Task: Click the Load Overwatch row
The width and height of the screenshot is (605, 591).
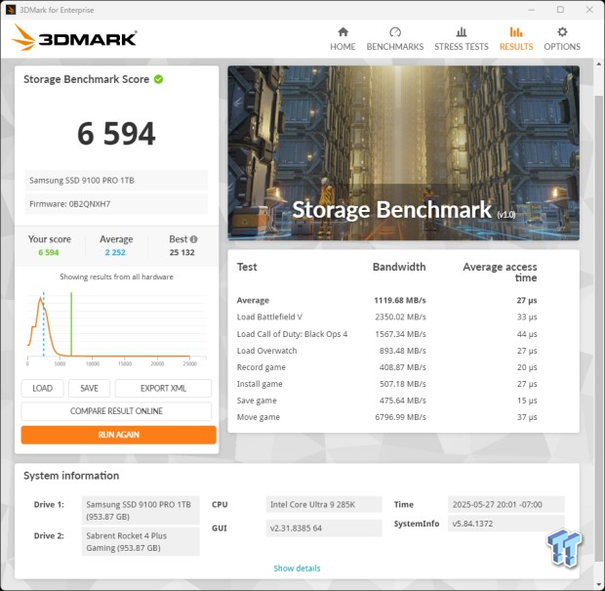Action: click(x=387, y=351)
